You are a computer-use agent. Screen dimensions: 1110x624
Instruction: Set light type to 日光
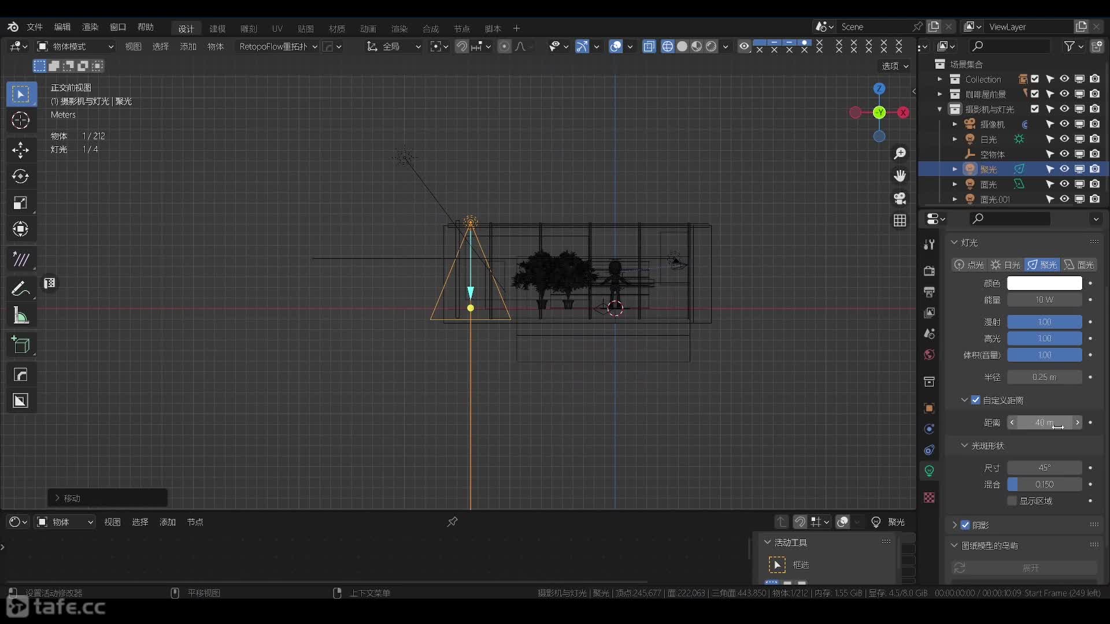[1005, 265]
